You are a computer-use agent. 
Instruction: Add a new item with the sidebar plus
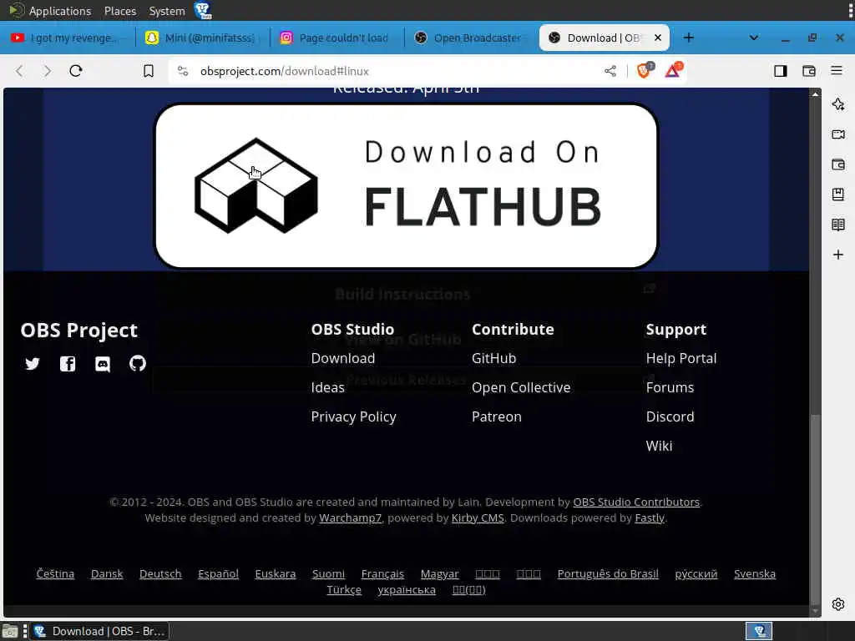[x=838, y=255]
